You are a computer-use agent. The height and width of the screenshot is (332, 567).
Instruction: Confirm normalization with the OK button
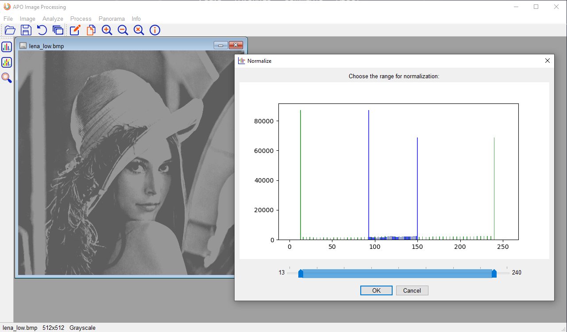click(376, 290)
